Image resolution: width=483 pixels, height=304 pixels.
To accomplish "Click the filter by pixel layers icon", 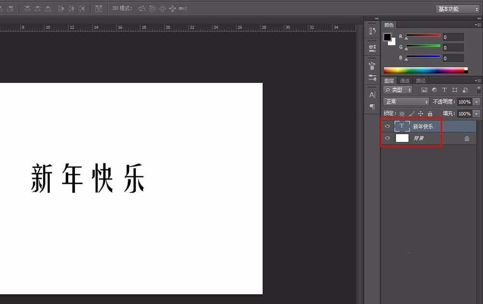I will 425,90.
